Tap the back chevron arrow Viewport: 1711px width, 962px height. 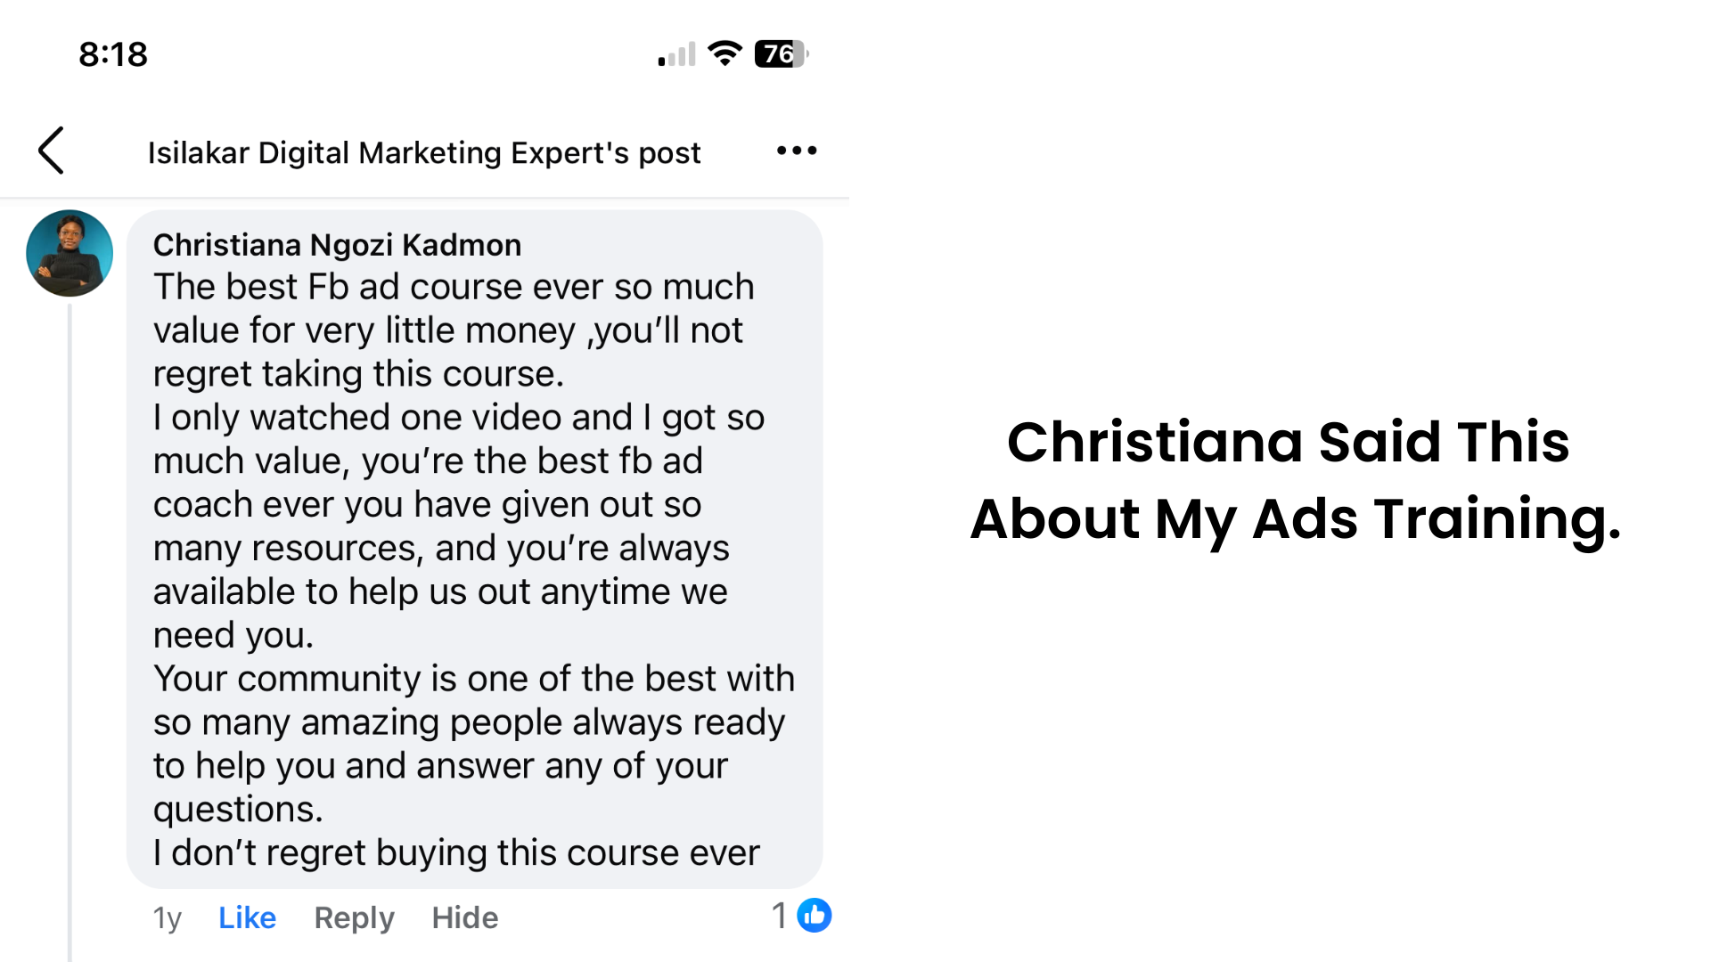(52, 151)
